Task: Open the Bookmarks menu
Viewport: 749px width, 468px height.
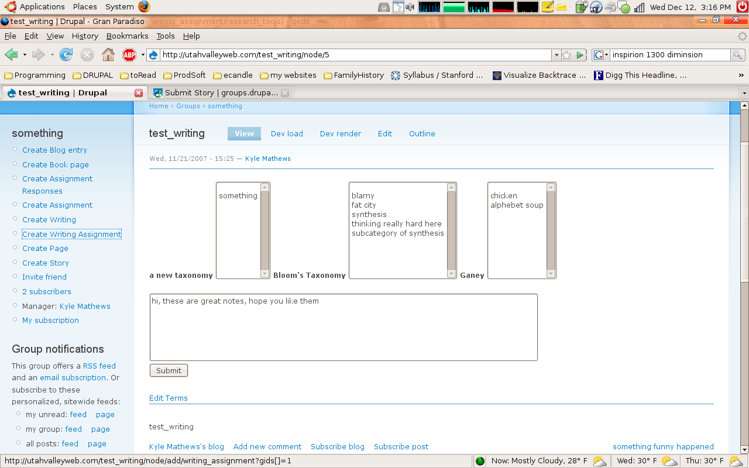Action: click(127, 36)
